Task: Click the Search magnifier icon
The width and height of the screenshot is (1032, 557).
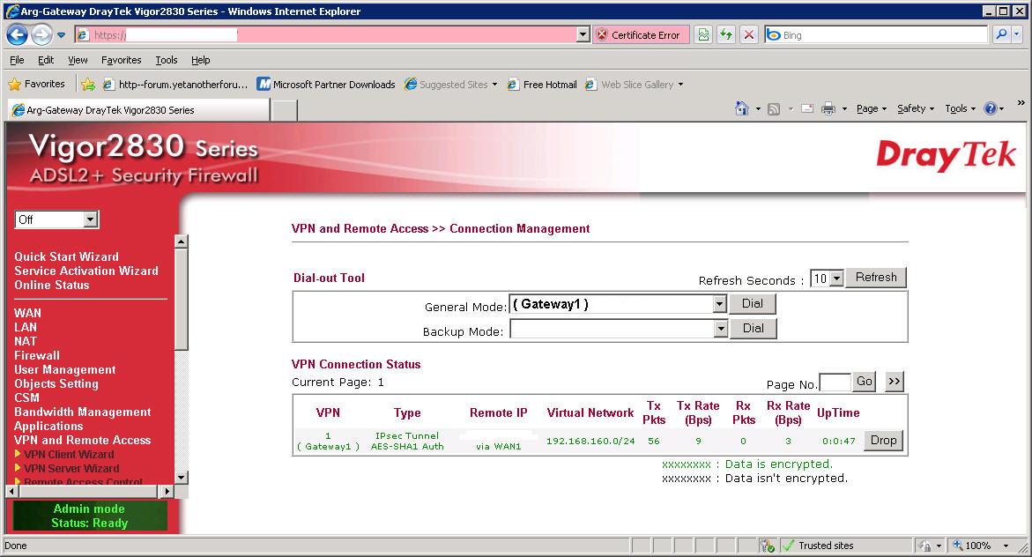Action: [x=1001, y=35]
